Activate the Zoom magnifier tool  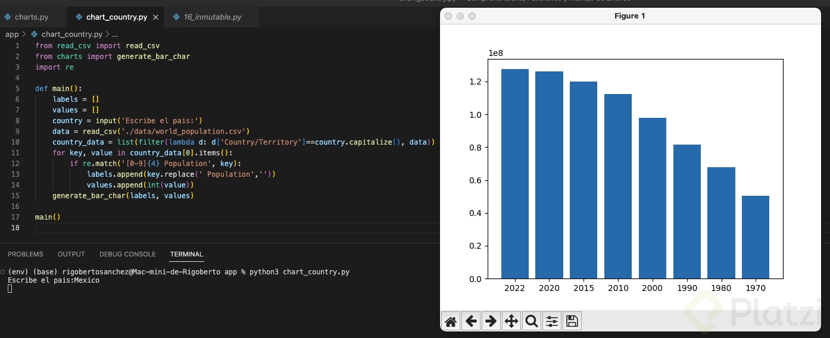532,321
